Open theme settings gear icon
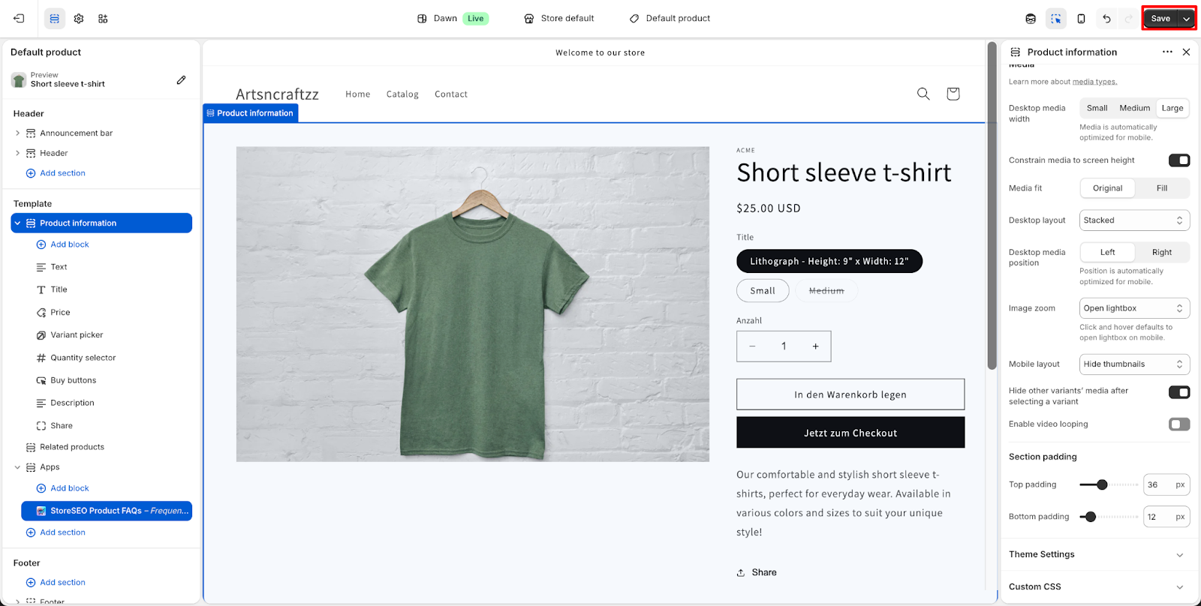 tap(79, 19)
